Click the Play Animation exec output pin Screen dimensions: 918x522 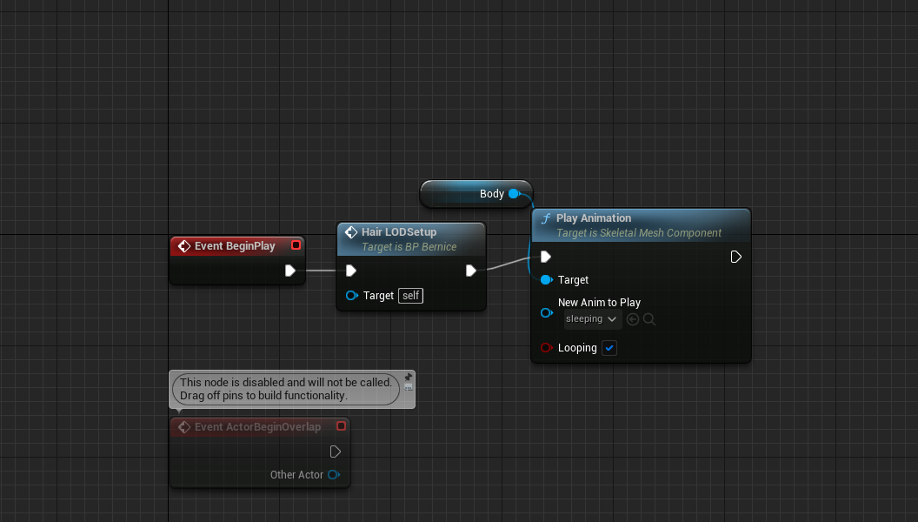tap(736, 257)
